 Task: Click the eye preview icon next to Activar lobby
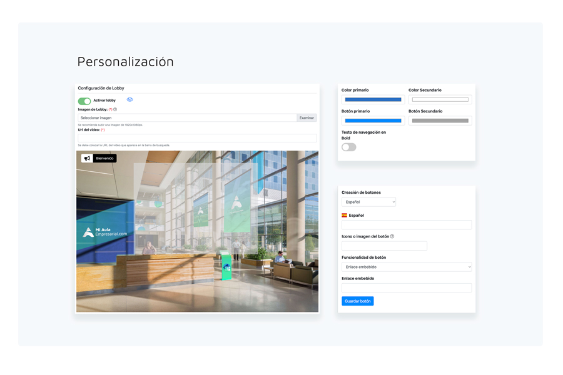point(129,100)
